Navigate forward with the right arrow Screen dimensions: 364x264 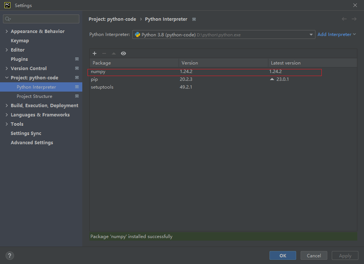coord(354,19)
